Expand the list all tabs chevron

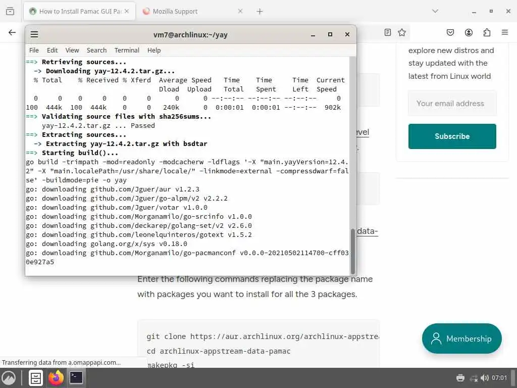(435, 11)
